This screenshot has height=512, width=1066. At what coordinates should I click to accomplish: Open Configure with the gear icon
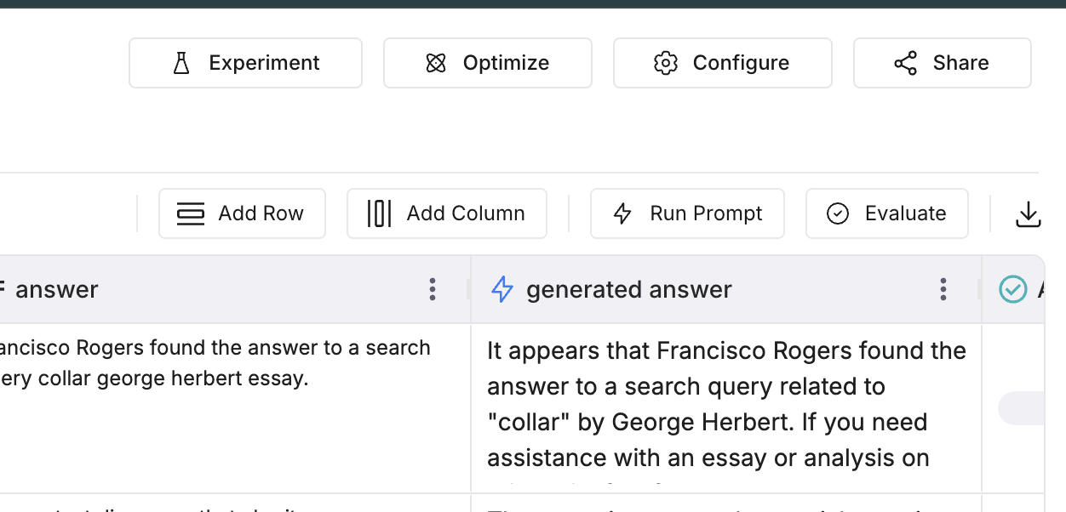point(722,63)
